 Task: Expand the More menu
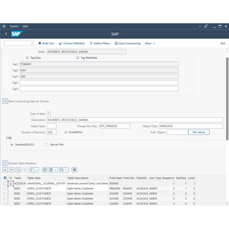[150, 44]
